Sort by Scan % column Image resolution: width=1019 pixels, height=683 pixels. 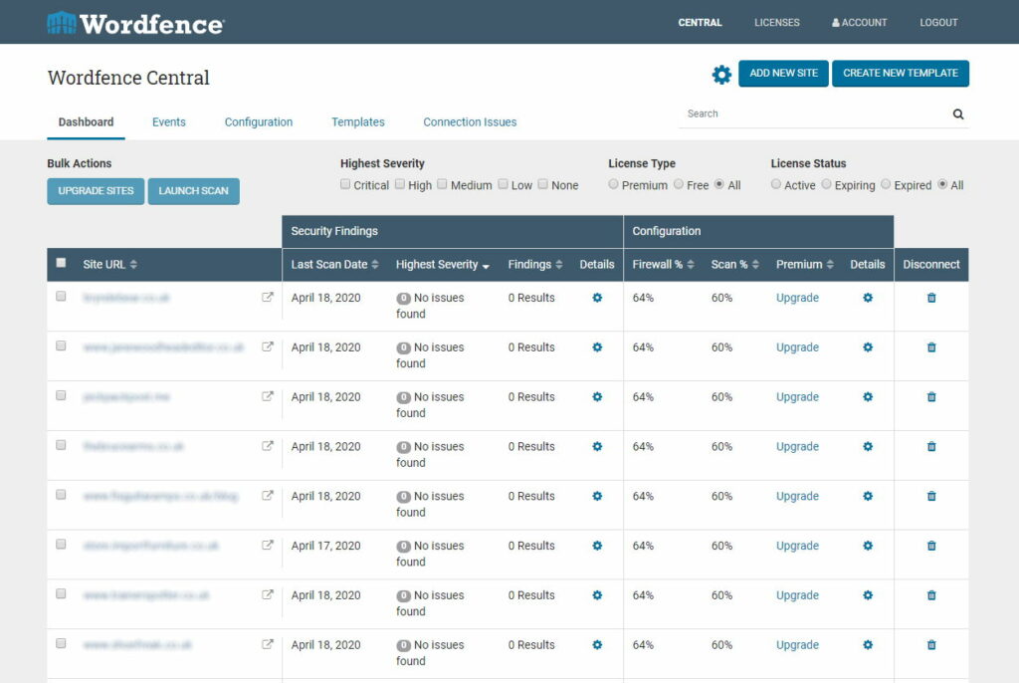(735, 264)
